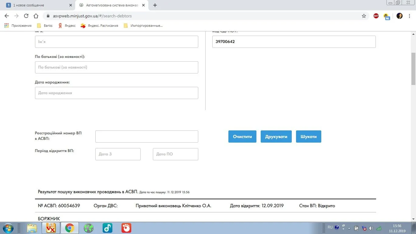
Task: Bookmark this page with star icon
Action: [364, 16]
